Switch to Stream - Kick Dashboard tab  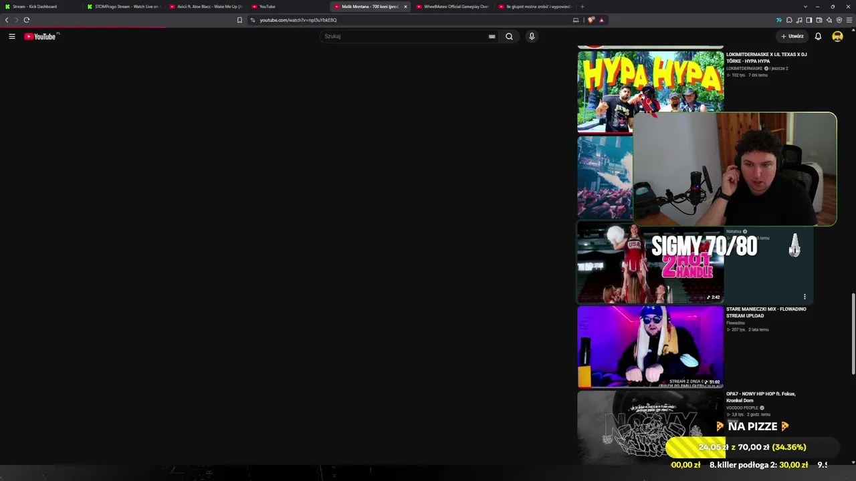pos(41,7)
